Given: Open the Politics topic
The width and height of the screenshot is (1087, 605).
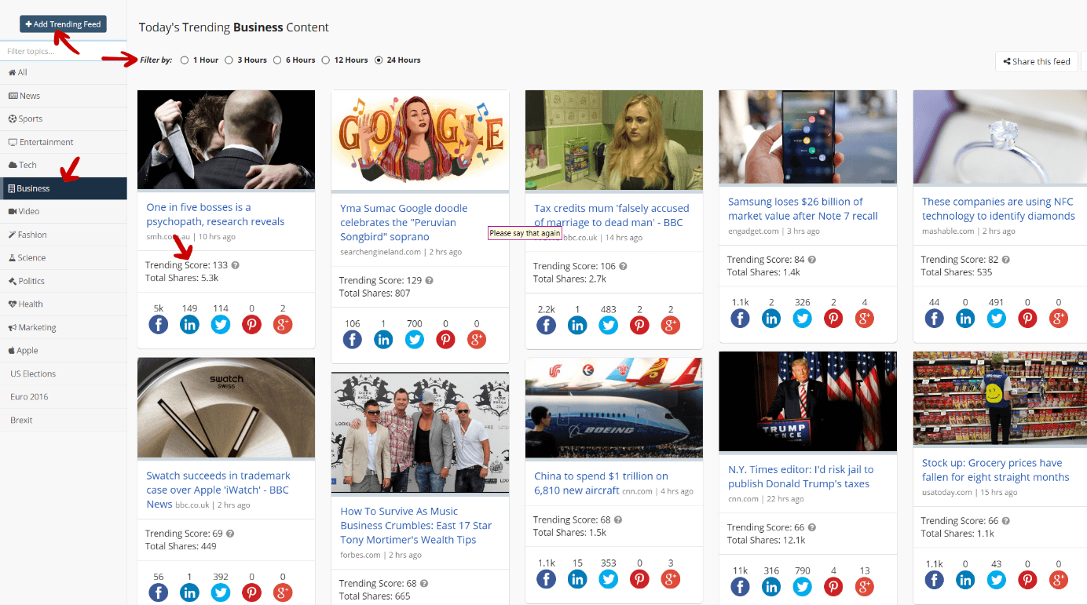Looking at the screenshot, I should pos(63,281).
